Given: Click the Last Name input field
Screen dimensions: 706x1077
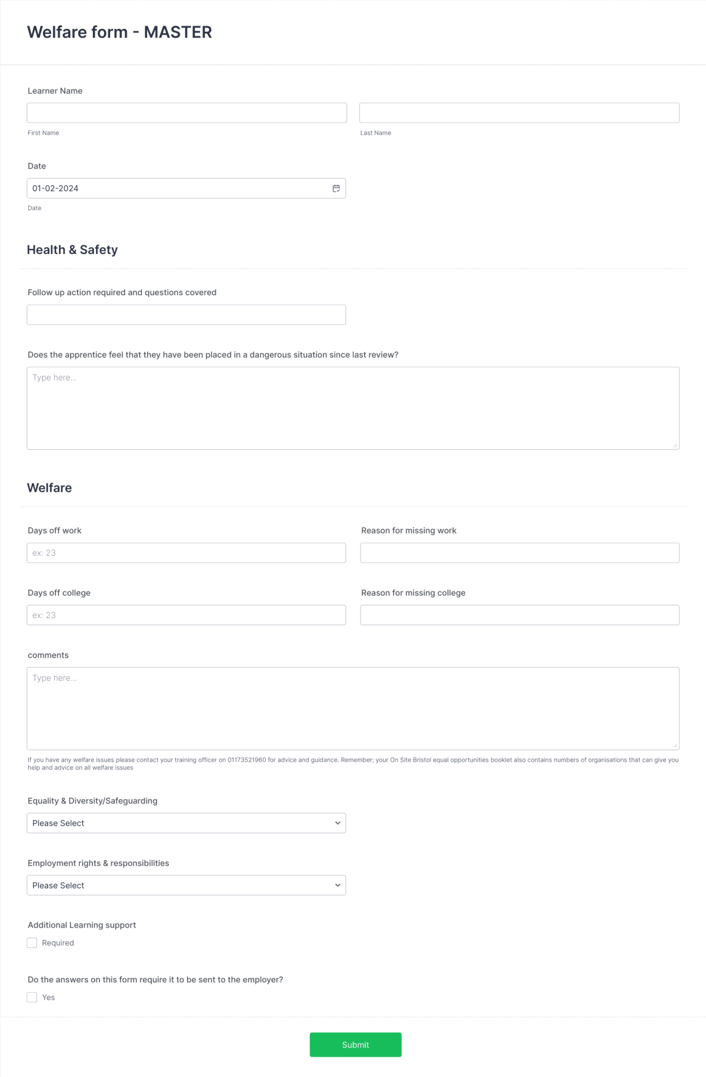Looking at the screenshot, I should point(519,112).
